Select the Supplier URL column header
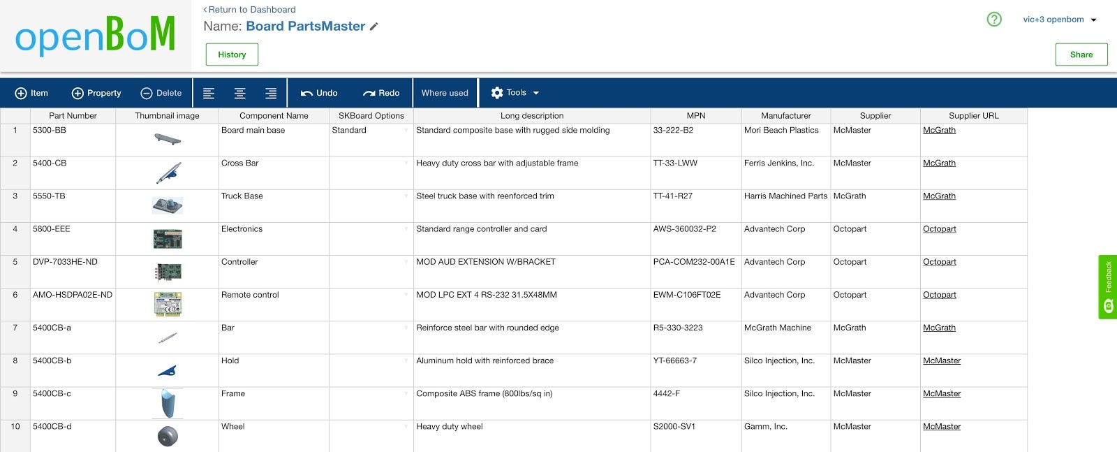Screen dimensions: 1117x452 coord(974,116)
